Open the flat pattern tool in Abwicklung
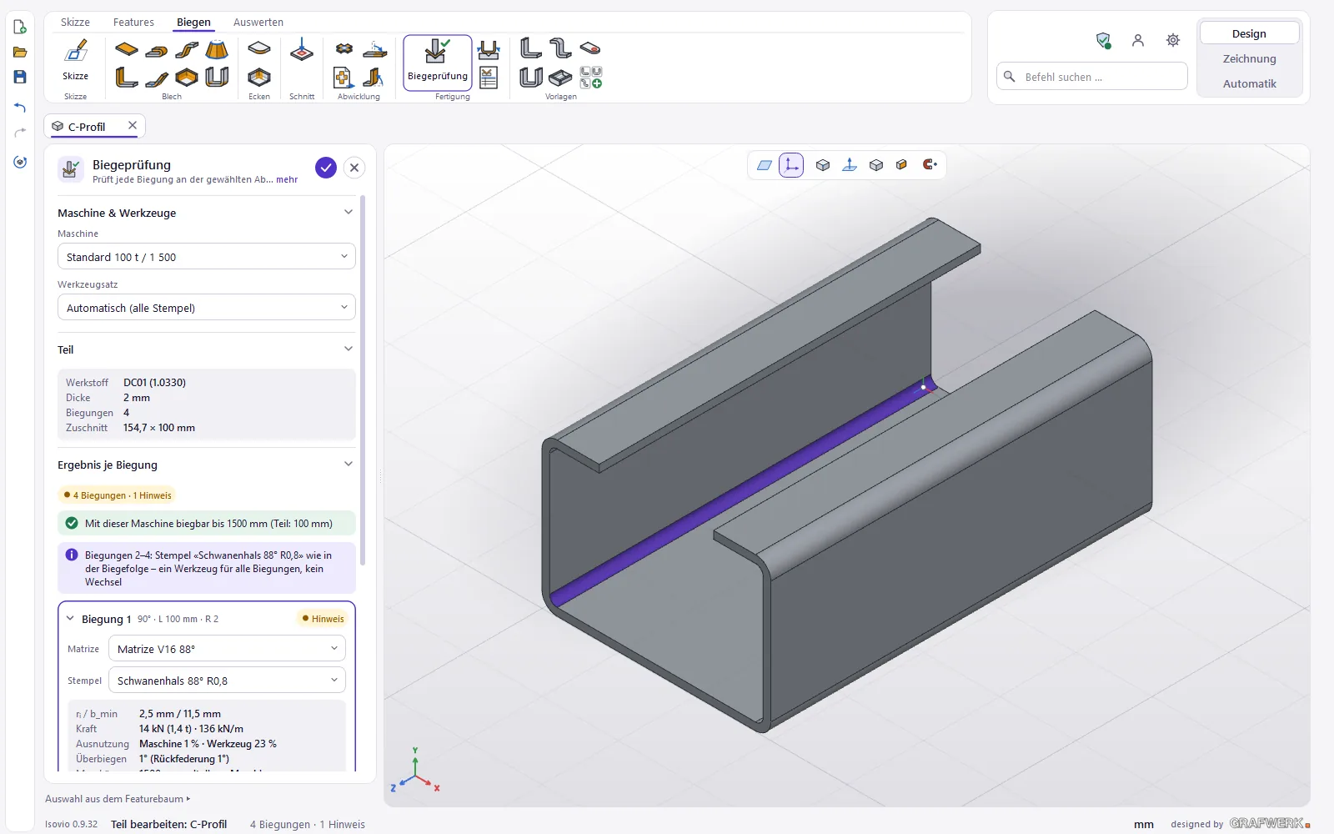This screenshot has width=1334, height=834. [344, 49]
